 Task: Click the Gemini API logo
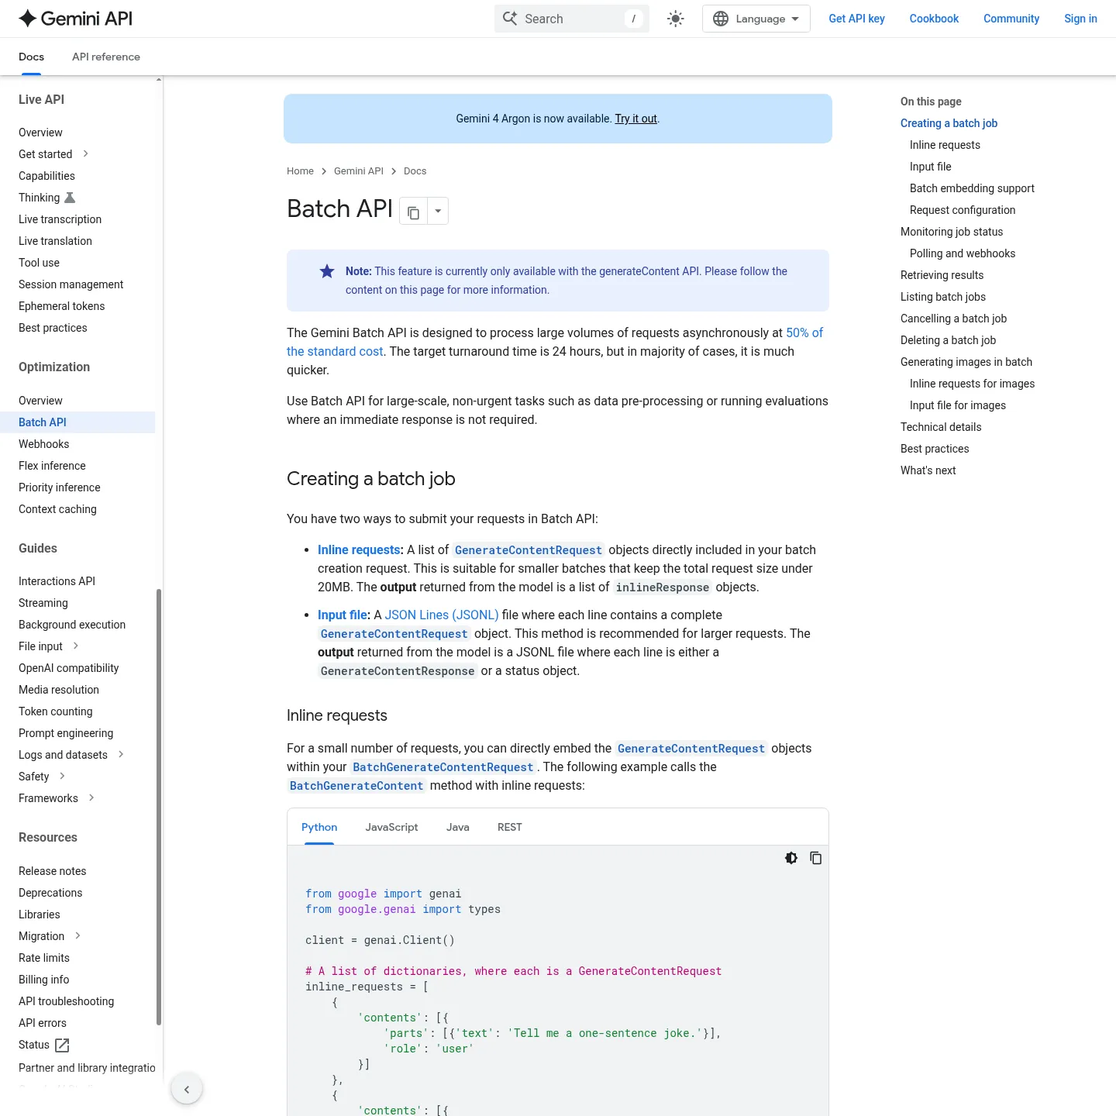click(75, 19)
